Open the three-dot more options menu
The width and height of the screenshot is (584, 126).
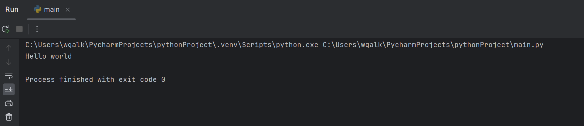click(37, 29)
